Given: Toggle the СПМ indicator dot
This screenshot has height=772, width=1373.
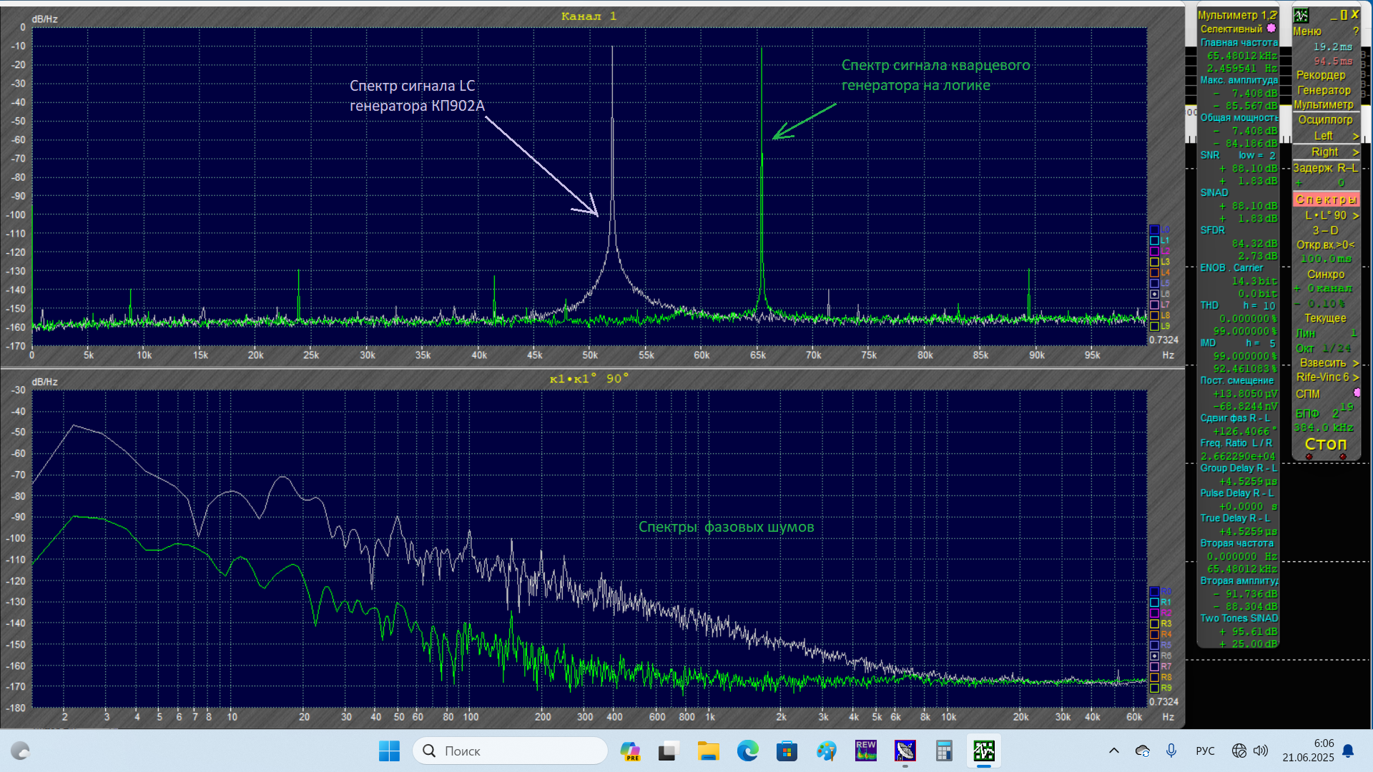Looking at the screenshot, I should coord(1357,393).
